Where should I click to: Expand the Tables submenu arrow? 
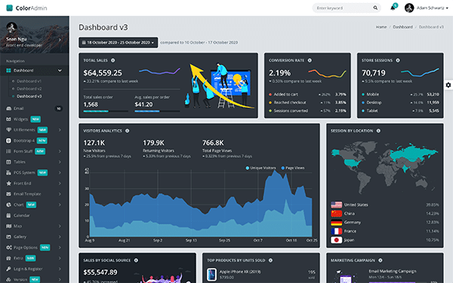(60, 162)
